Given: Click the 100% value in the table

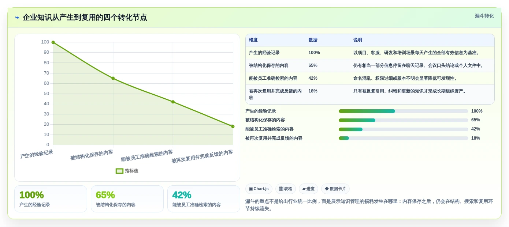Looking at the screenshot, I should (314, 53).
